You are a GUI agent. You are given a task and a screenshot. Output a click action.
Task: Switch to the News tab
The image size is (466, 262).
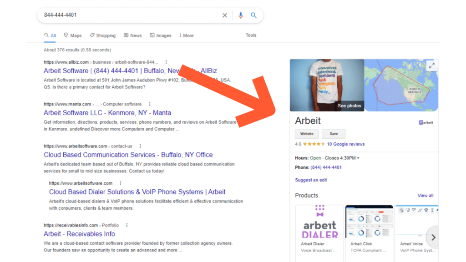132,35
